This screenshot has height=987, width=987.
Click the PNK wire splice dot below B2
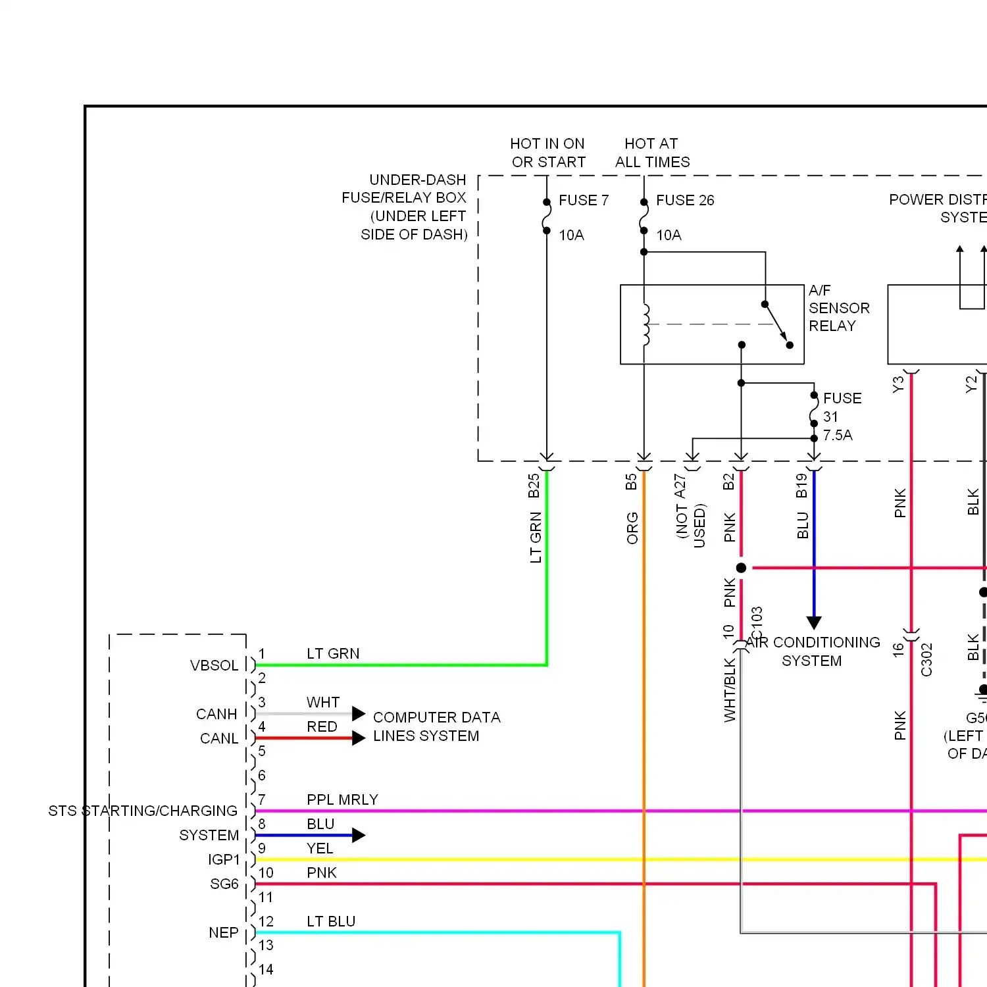(741, 568)
